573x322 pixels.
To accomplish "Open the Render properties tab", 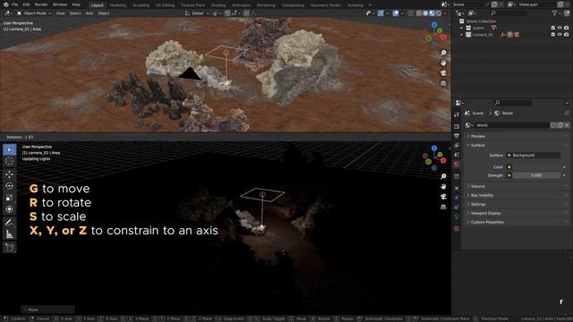I will [457, 126].
